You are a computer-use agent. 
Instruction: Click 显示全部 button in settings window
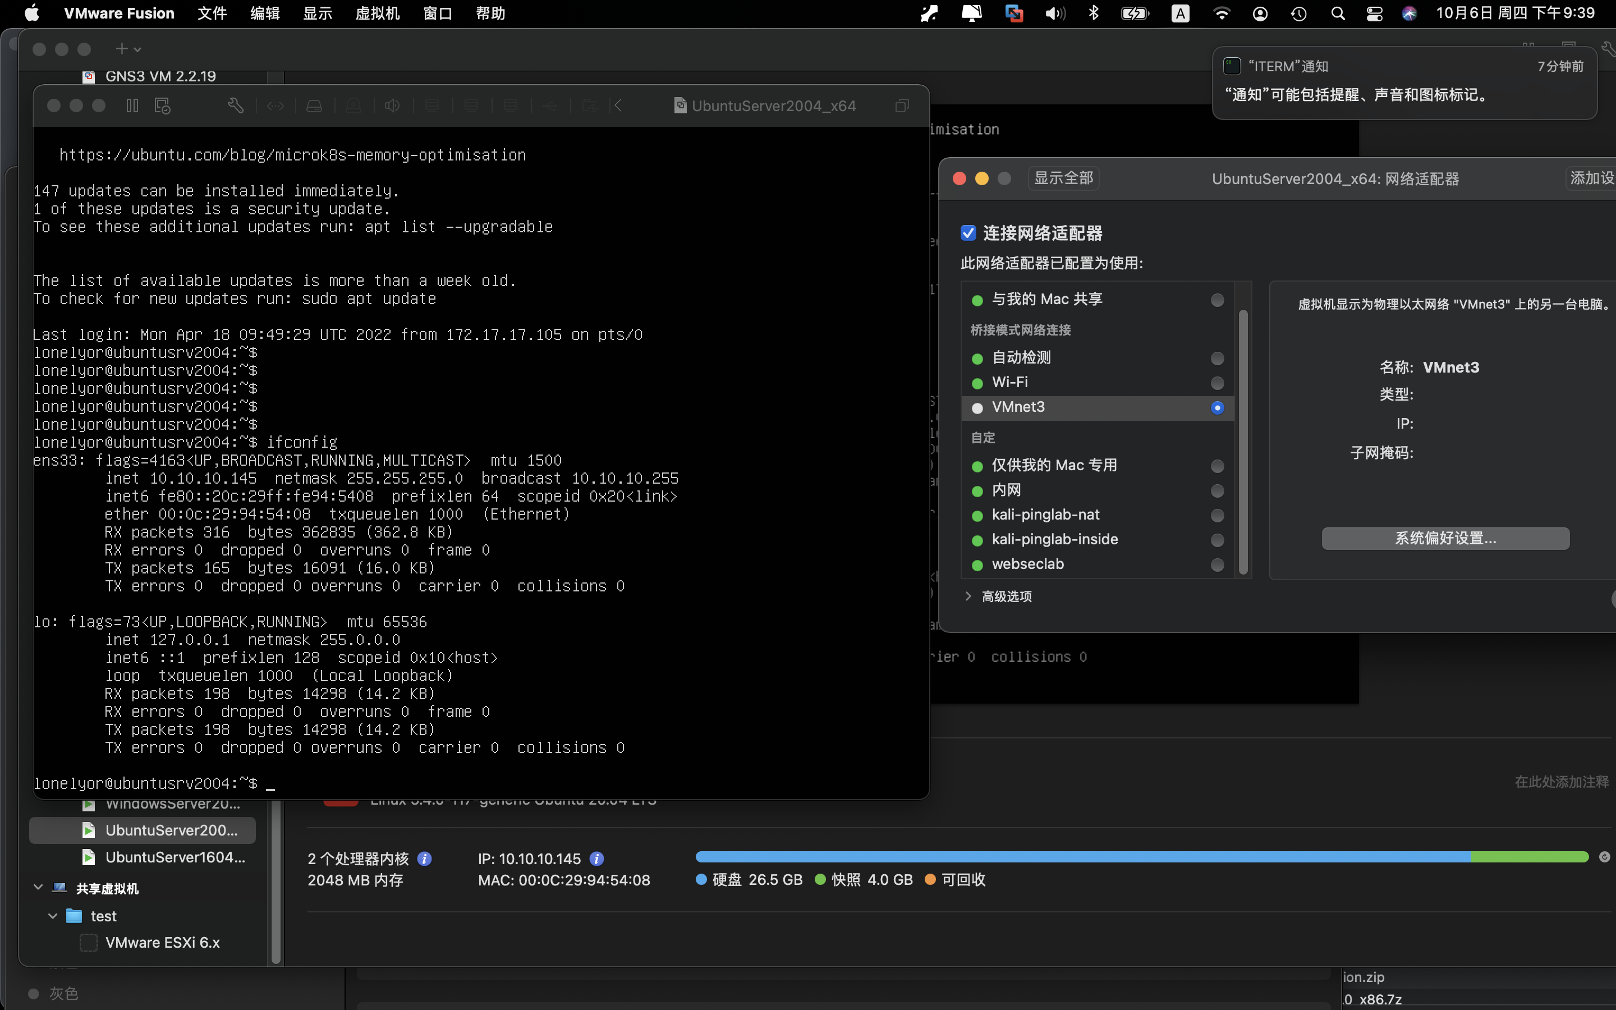pyautogui.click(x=1064, y=178)
